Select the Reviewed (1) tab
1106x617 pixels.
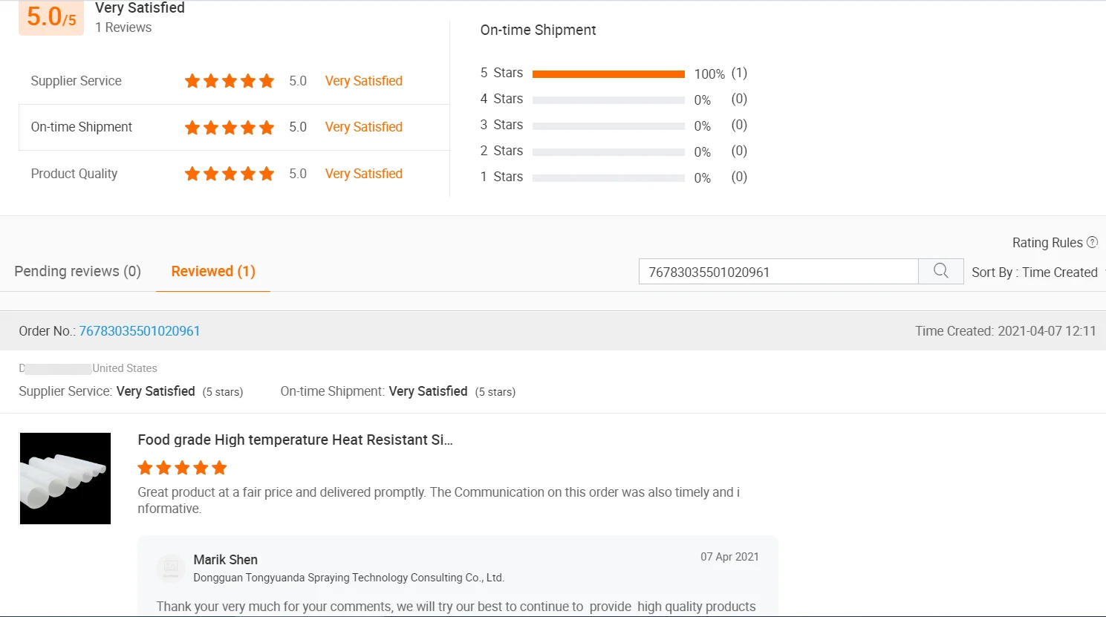tap(213, 271)
